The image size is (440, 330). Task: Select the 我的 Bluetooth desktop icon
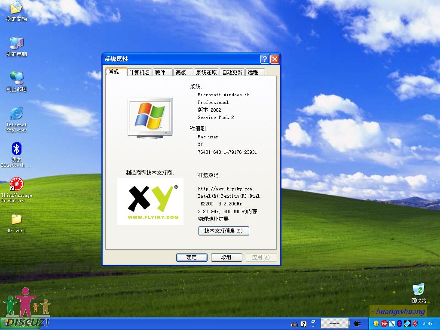(17, 155)
